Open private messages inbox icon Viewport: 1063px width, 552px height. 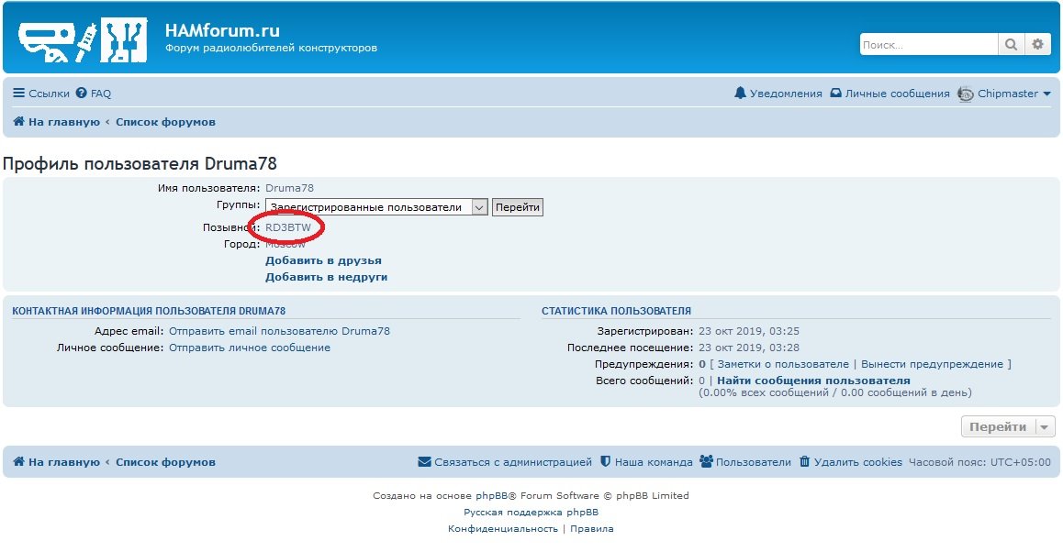[x=836, y=94]
